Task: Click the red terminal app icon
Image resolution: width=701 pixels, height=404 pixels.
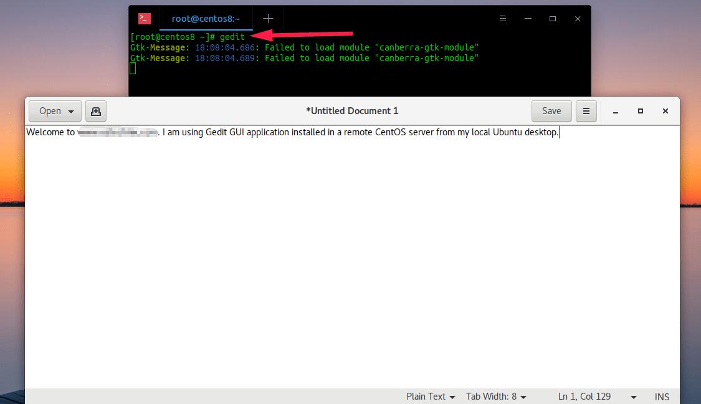Action: pos(145,19)
